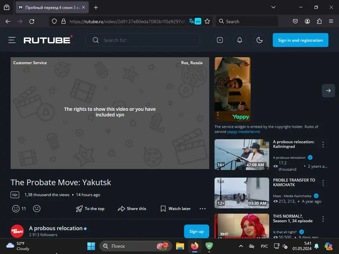Open the Yappy widget vertical video
339x254 pixels.
[233, 89]
